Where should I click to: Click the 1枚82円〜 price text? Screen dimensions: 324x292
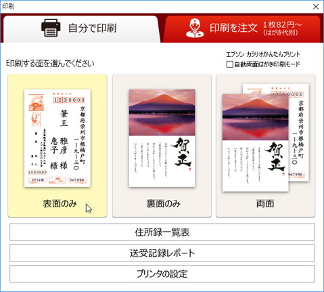point(282,24)
